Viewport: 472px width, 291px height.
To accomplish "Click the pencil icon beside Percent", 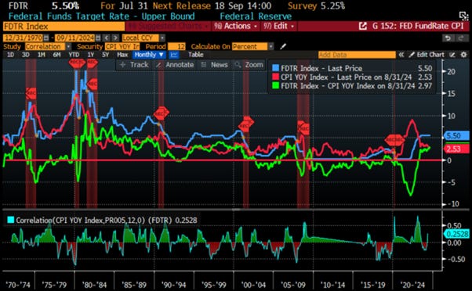I will (283, 47).
